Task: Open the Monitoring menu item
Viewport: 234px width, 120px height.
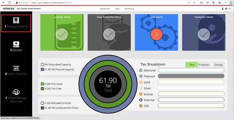Action: click(129, 9)
